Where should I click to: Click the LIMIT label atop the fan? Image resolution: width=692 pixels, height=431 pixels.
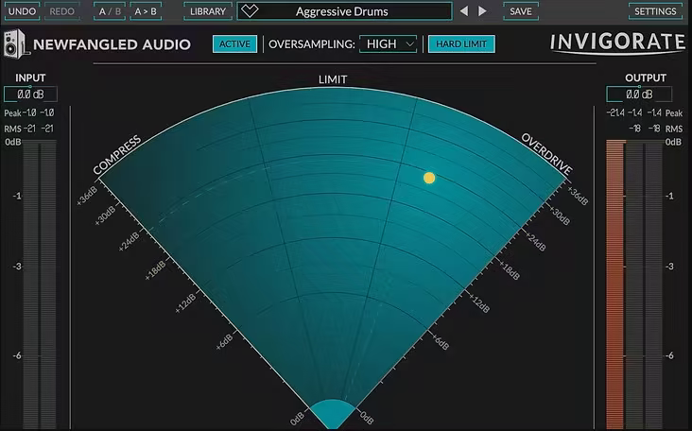click(333, 79)
